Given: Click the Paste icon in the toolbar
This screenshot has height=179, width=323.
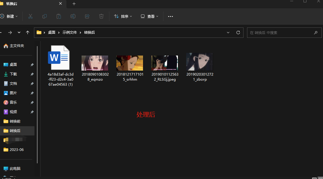Looking at the screenshot, I should (59, 16).
